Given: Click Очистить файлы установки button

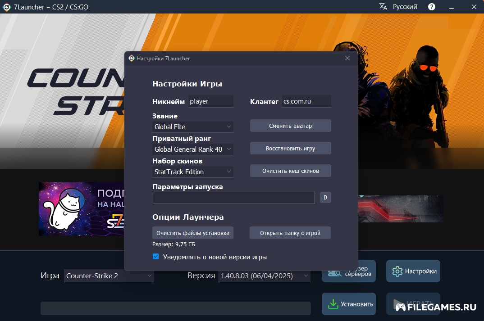Looking at the screenshot, I should pos(193,233).
